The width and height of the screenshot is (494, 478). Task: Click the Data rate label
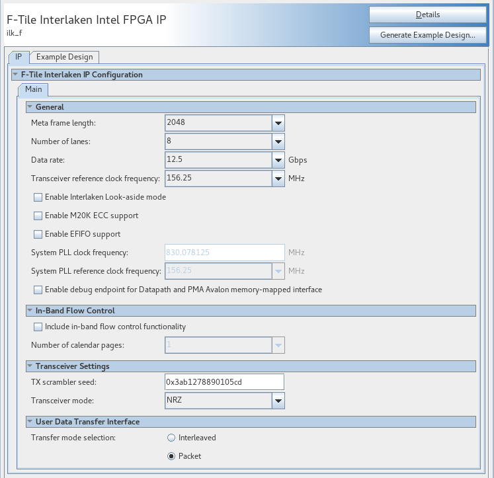[48, 160]
